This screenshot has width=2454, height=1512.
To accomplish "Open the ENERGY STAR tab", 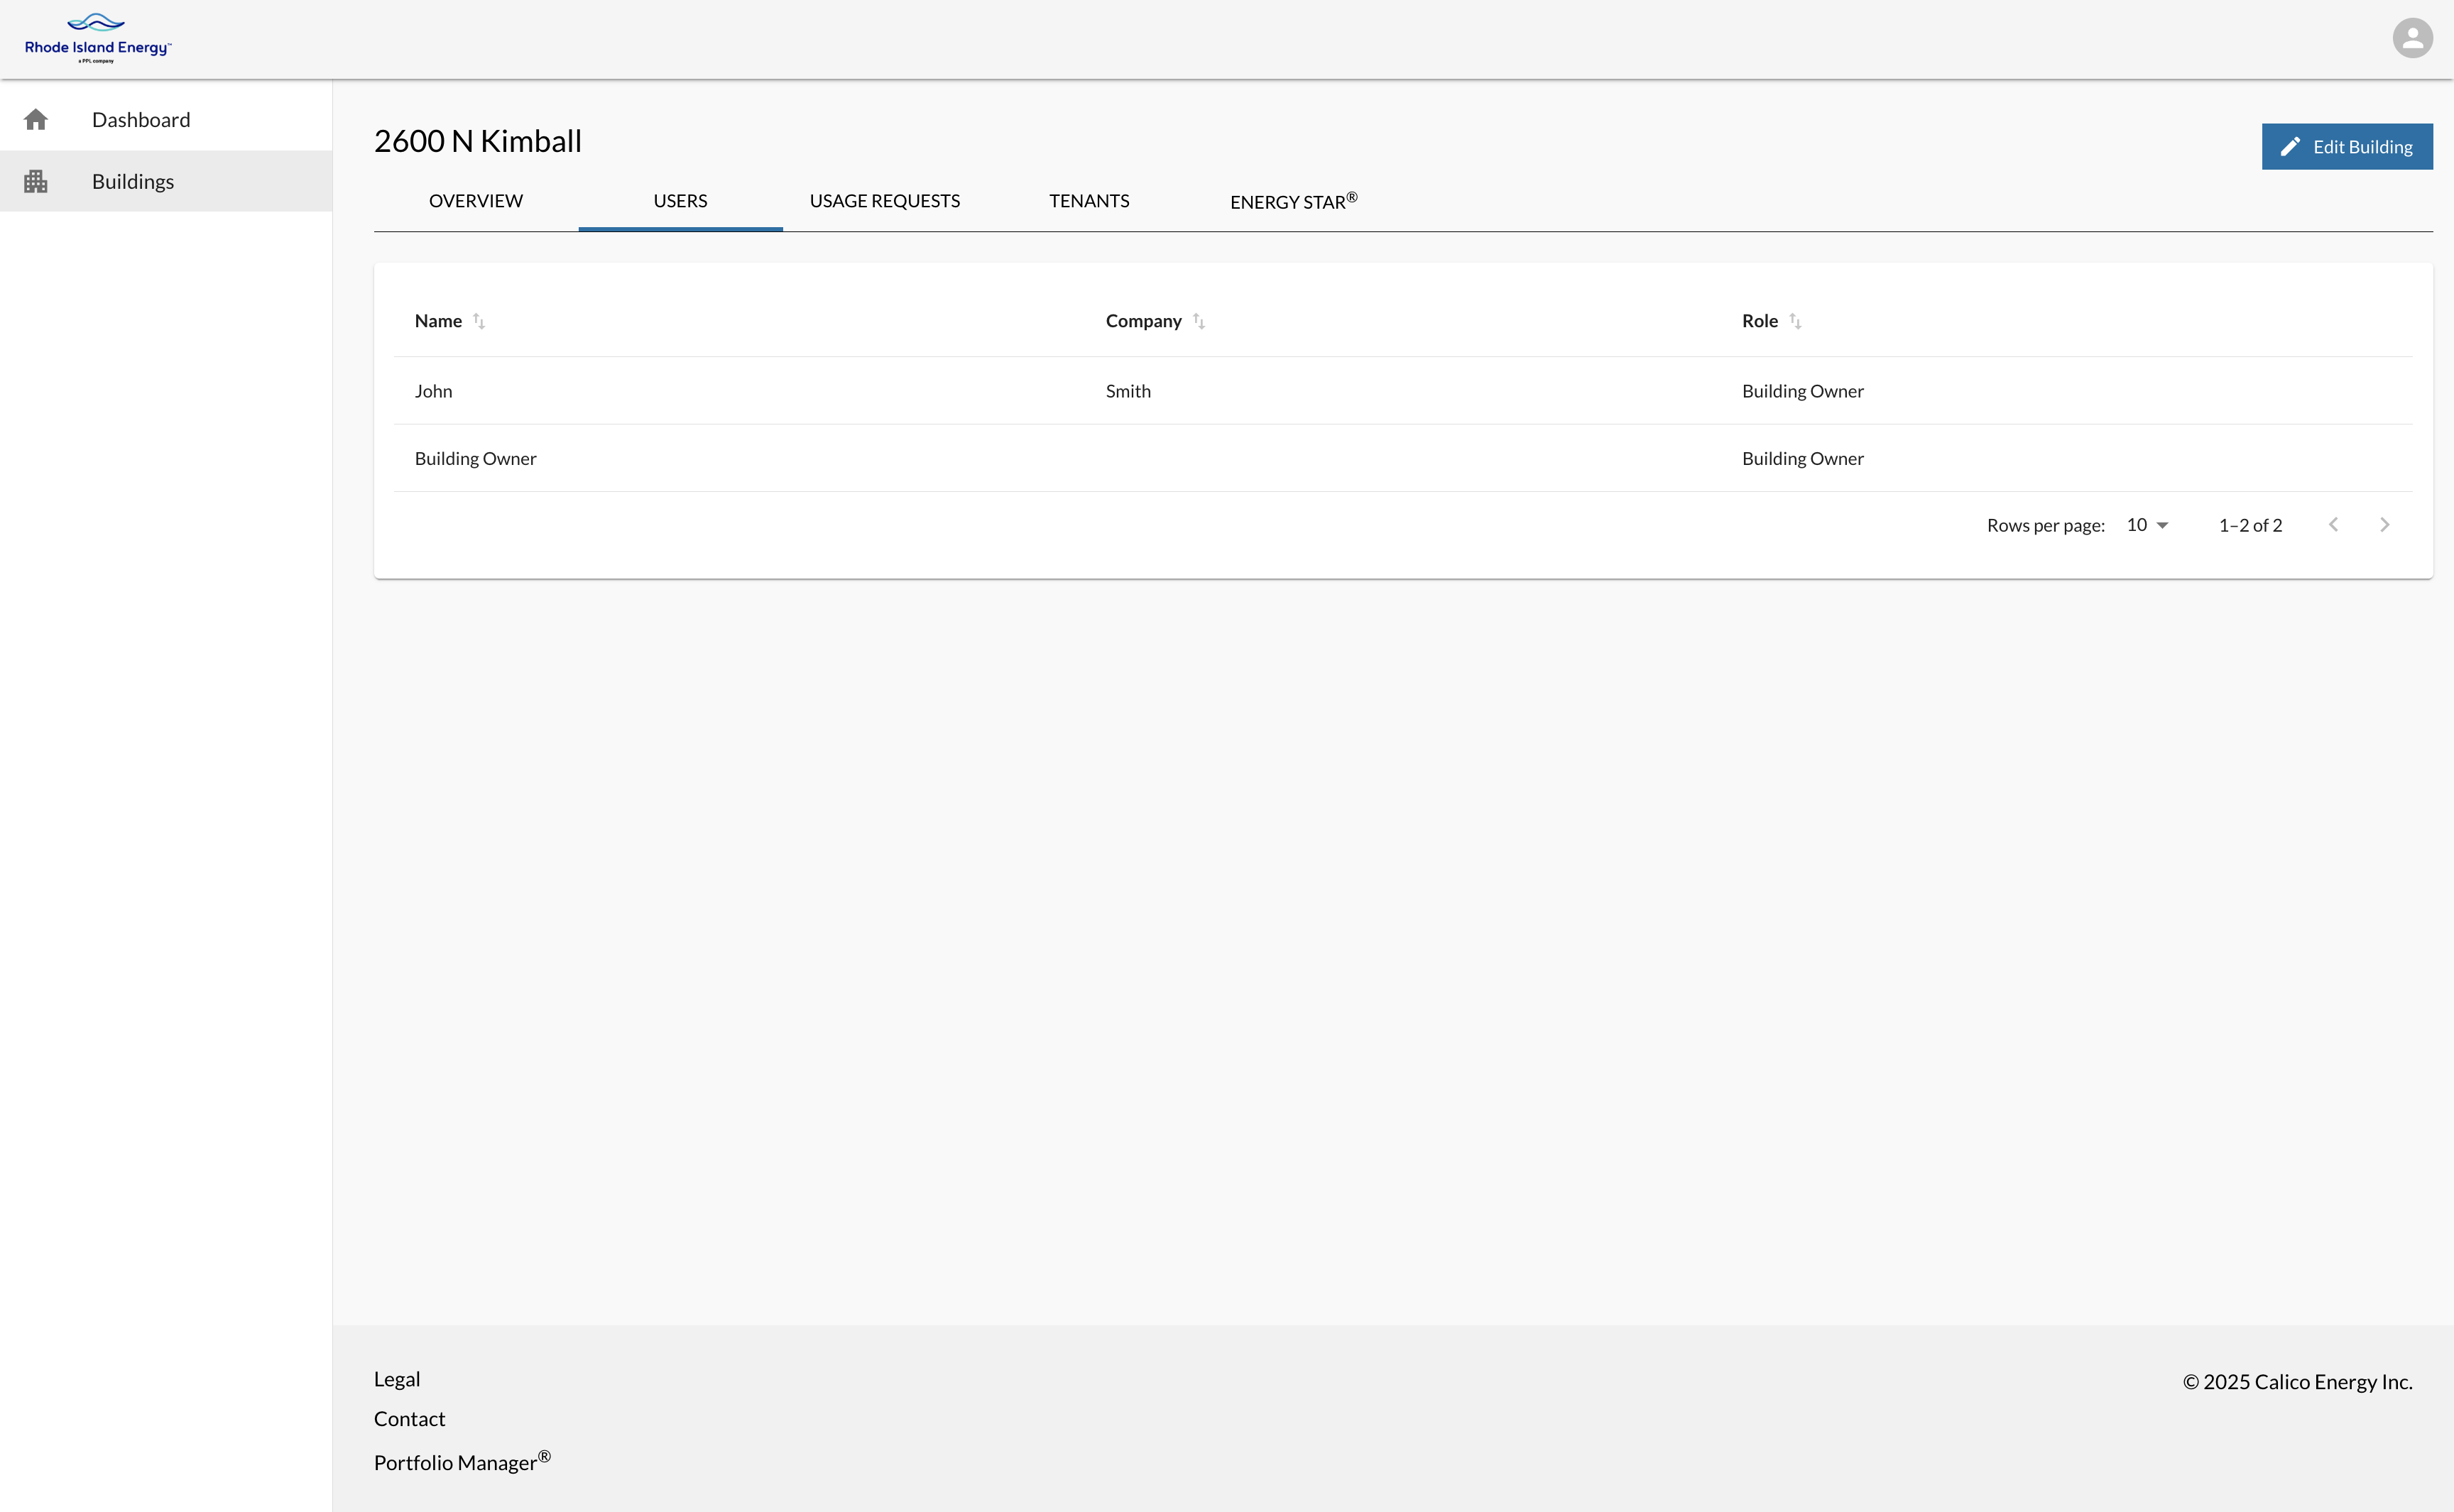I will [1293, 201].
